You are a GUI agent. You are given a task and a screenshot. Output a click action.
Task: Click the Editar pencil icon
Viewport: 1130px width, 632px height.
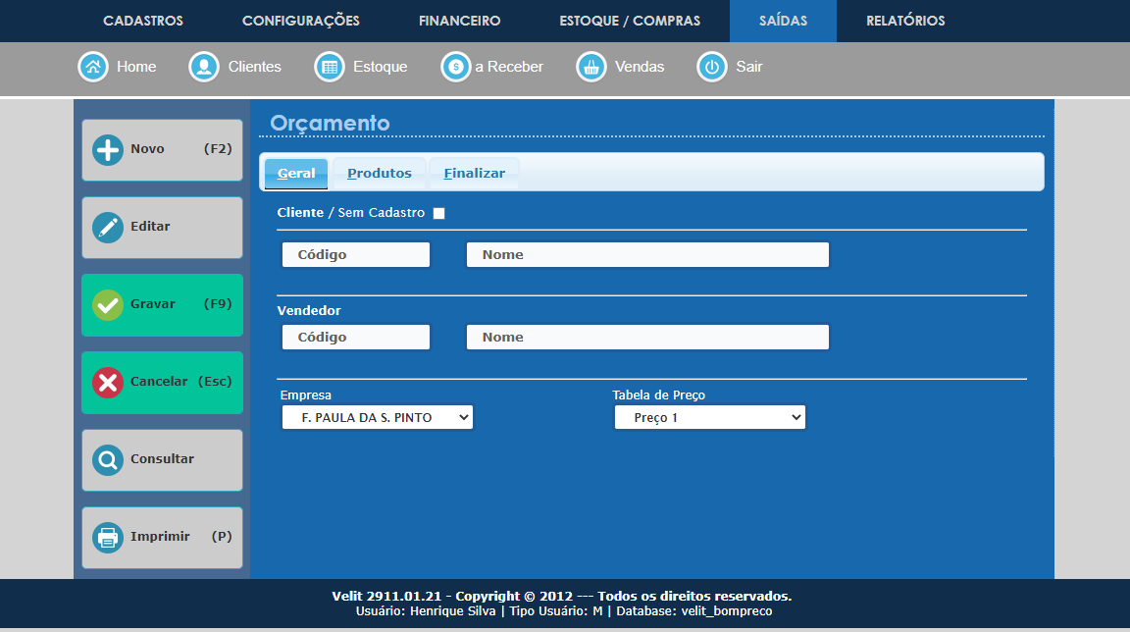pos(108,228)
